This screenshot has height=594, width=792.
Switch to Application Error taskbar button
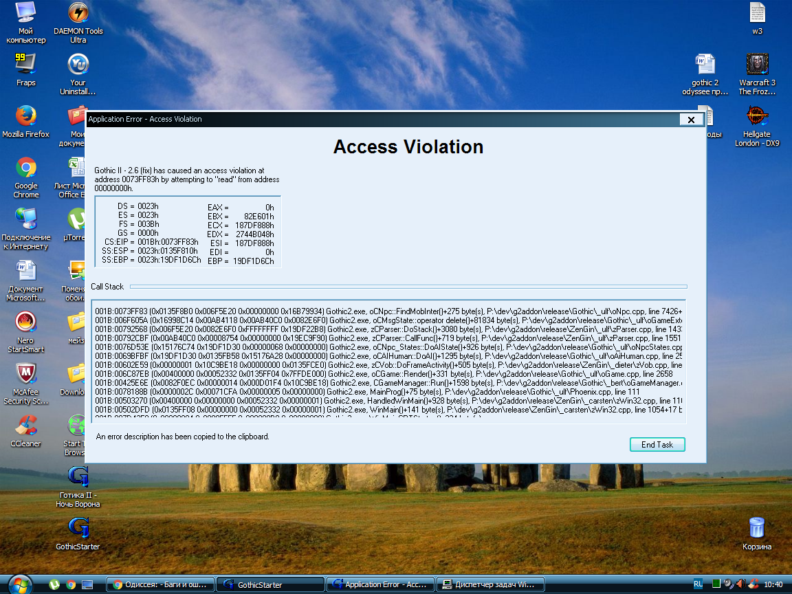pyautogui.click(x=380, y=584)
